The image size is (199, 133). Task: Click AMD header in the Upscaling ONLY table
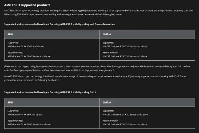10,102
